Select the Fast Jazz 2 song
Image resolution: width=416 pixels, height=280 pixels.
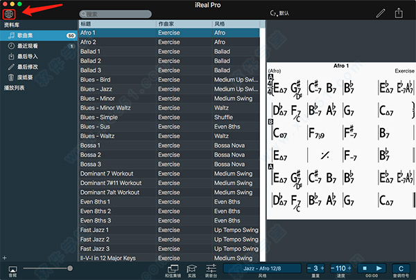click(x=169, y=239)
